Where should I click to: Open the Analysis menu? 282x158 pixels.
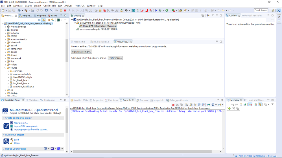click(68, 6)
